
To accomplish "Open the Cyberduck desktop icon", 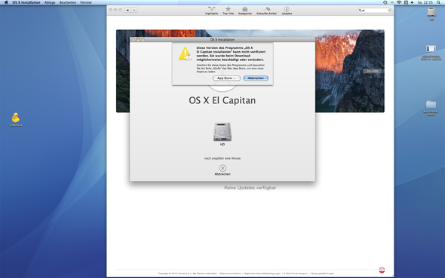I will point(16,119).
